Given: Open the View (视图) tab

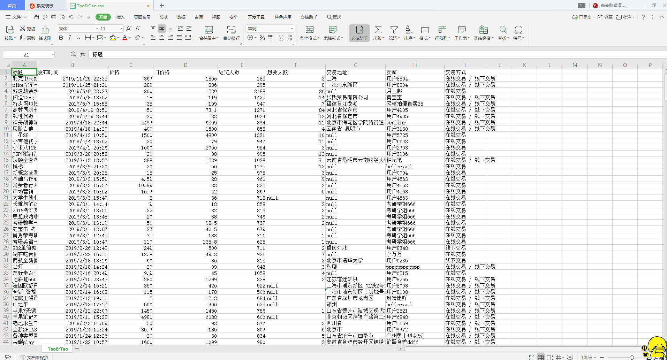Looking at the screenshot, I should [216, 17].
